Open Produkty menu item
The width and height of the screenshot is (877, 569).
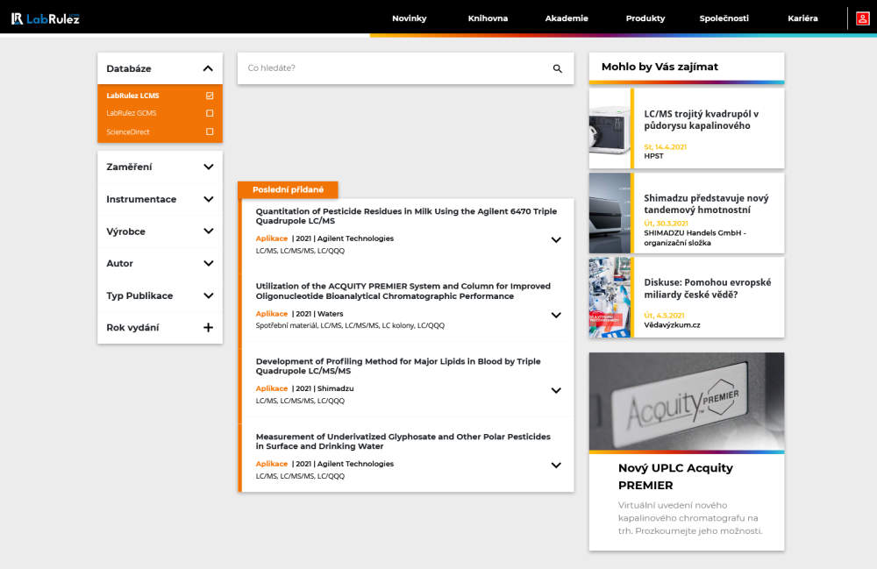click(645, 18)
